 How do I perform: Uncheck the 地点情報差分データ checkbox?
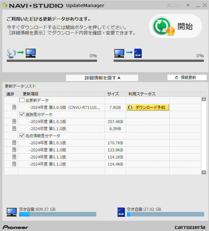click(22, 136)
